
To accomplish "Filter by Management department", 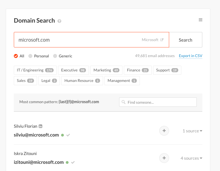I will point(122,81).
